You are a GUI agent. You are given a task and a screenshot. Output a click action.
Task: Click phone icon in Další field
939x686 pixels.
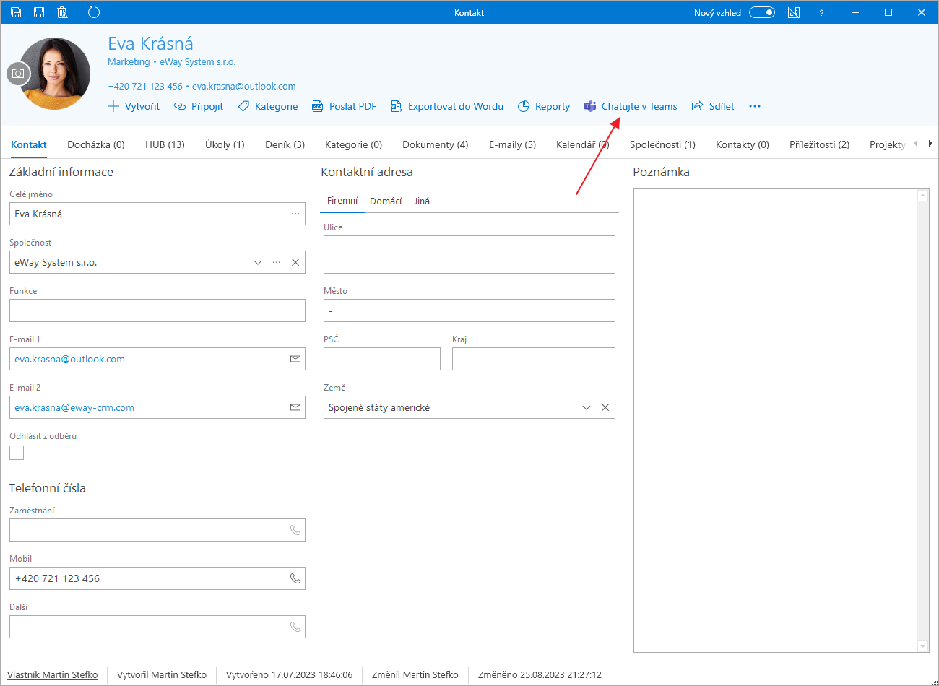click(x=295, y=627)
